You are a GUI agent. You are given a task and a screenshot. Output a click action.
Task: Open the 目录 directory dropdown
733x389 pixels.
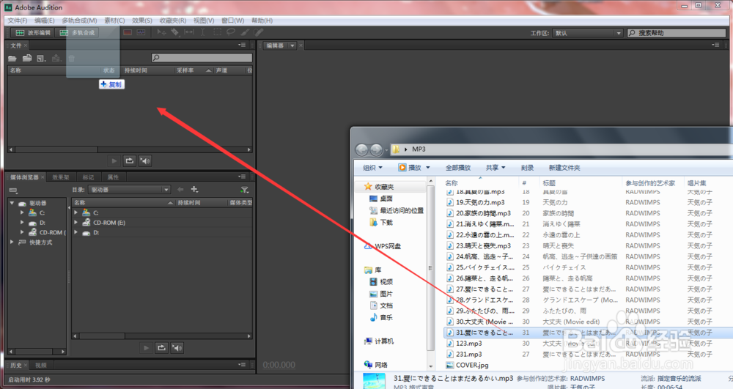point(129,190)
